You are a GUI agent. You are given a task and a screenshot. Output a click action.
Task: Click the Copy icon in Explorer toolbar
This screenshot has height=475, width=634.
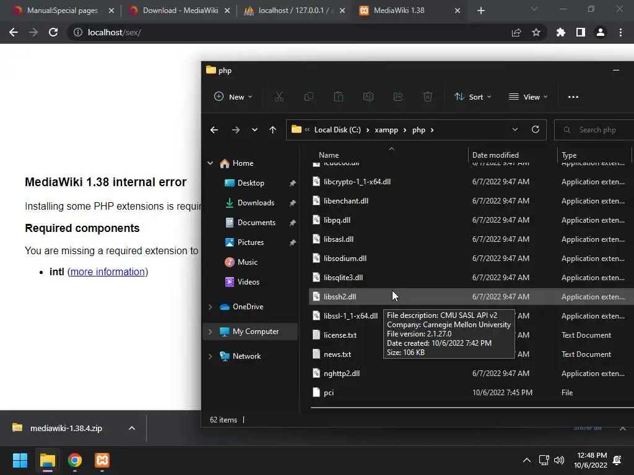308,96
